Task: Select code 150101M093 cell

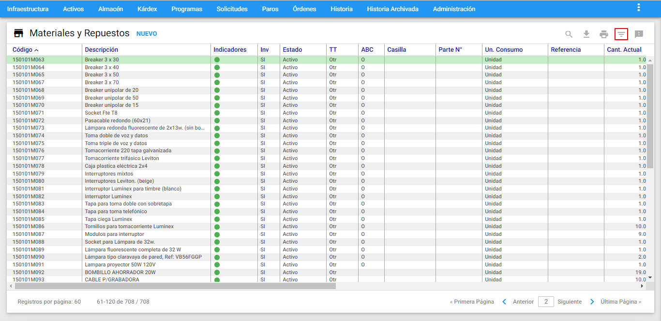Action: (29, 280)
